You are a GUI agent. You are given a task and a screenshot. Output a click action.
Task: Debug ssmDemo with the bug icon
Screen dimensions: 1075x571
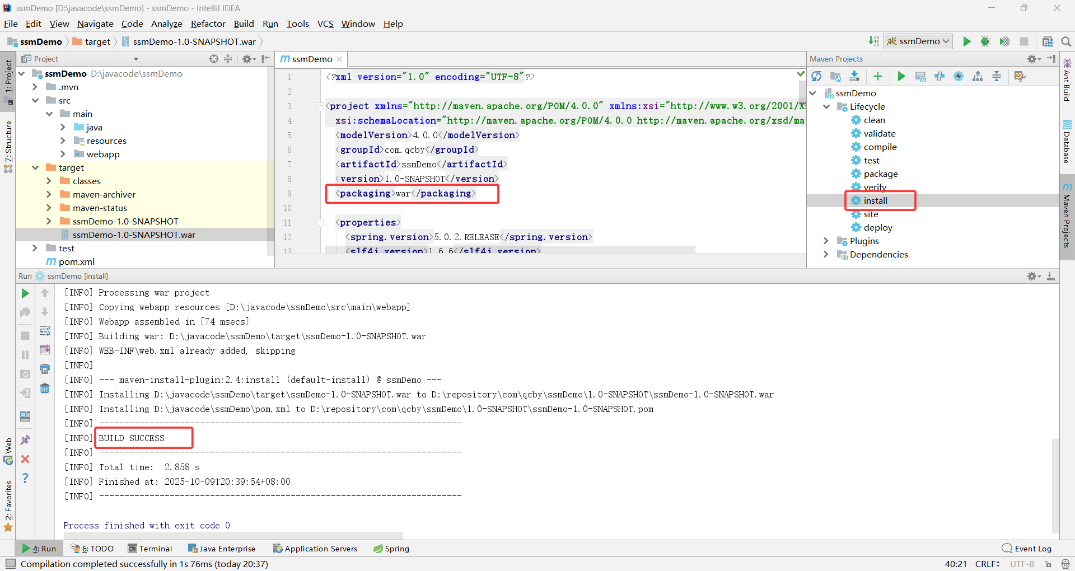[986, 41]
